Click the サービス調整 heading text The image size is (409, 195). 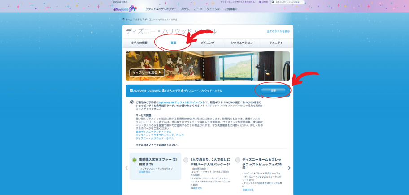pyautogui.click(x=144, y=115)
